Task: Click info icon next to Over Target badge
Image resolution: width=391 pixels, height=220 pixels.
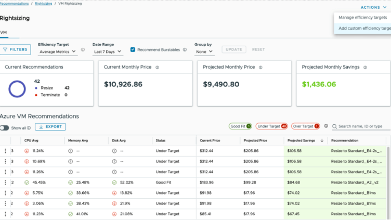Action: (x=326, y=126)
